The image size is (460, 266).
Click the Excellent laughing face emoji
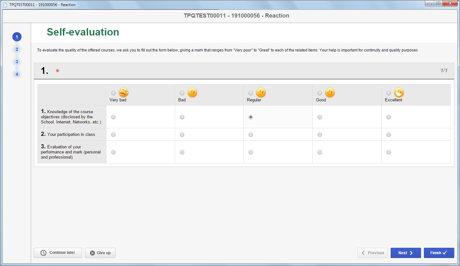[x=399, y=93]
